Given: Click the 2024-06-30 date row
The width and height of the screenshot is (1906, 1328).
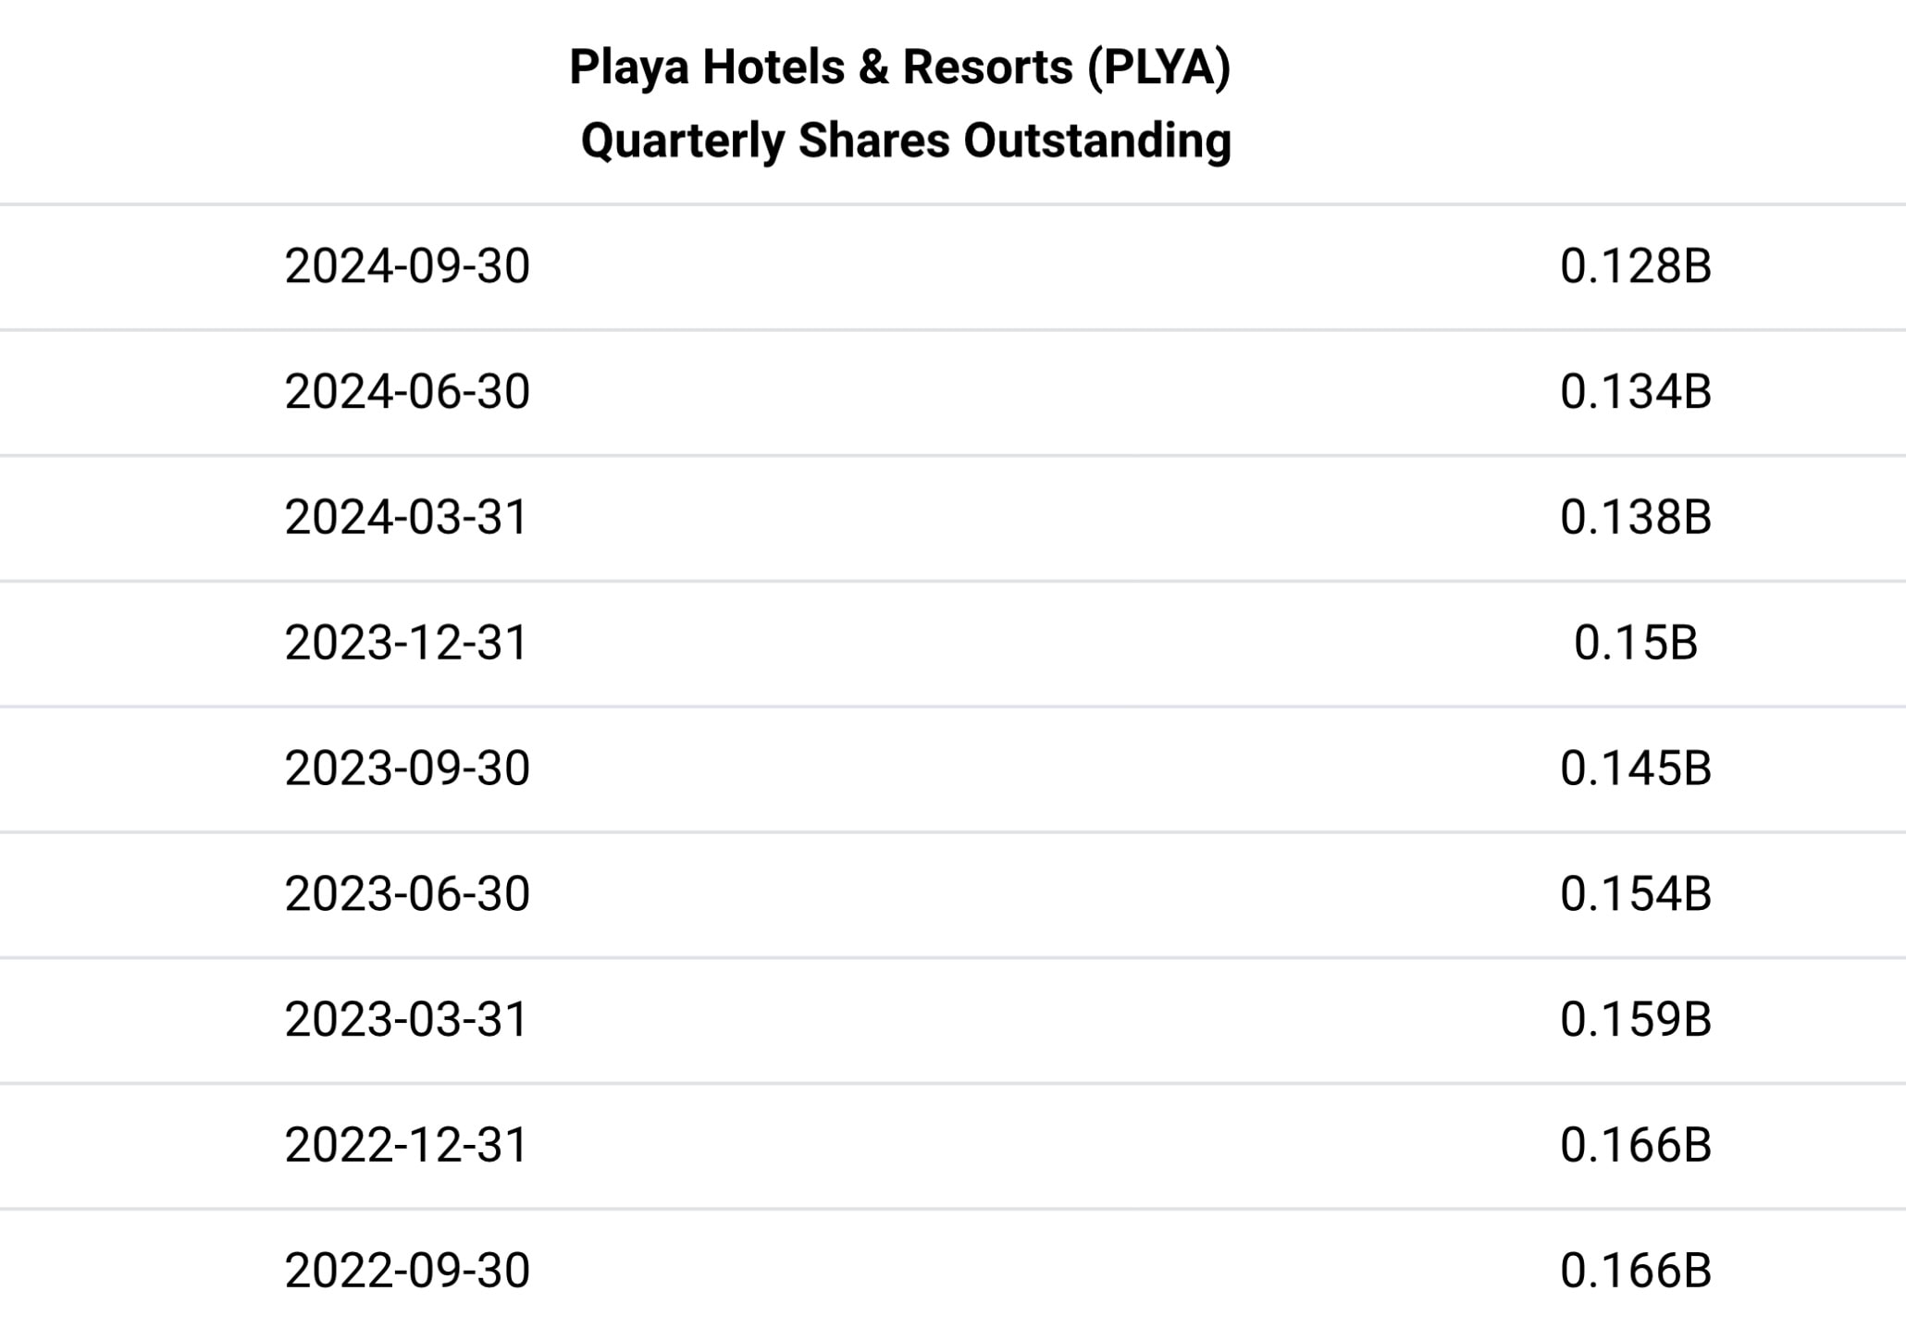Looking at the screenshot, I should [407, 392].
